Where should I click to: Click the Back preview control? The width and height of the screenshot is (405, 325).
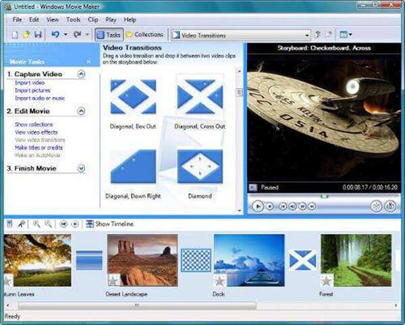pyautogui.click(x=283, y=206)
